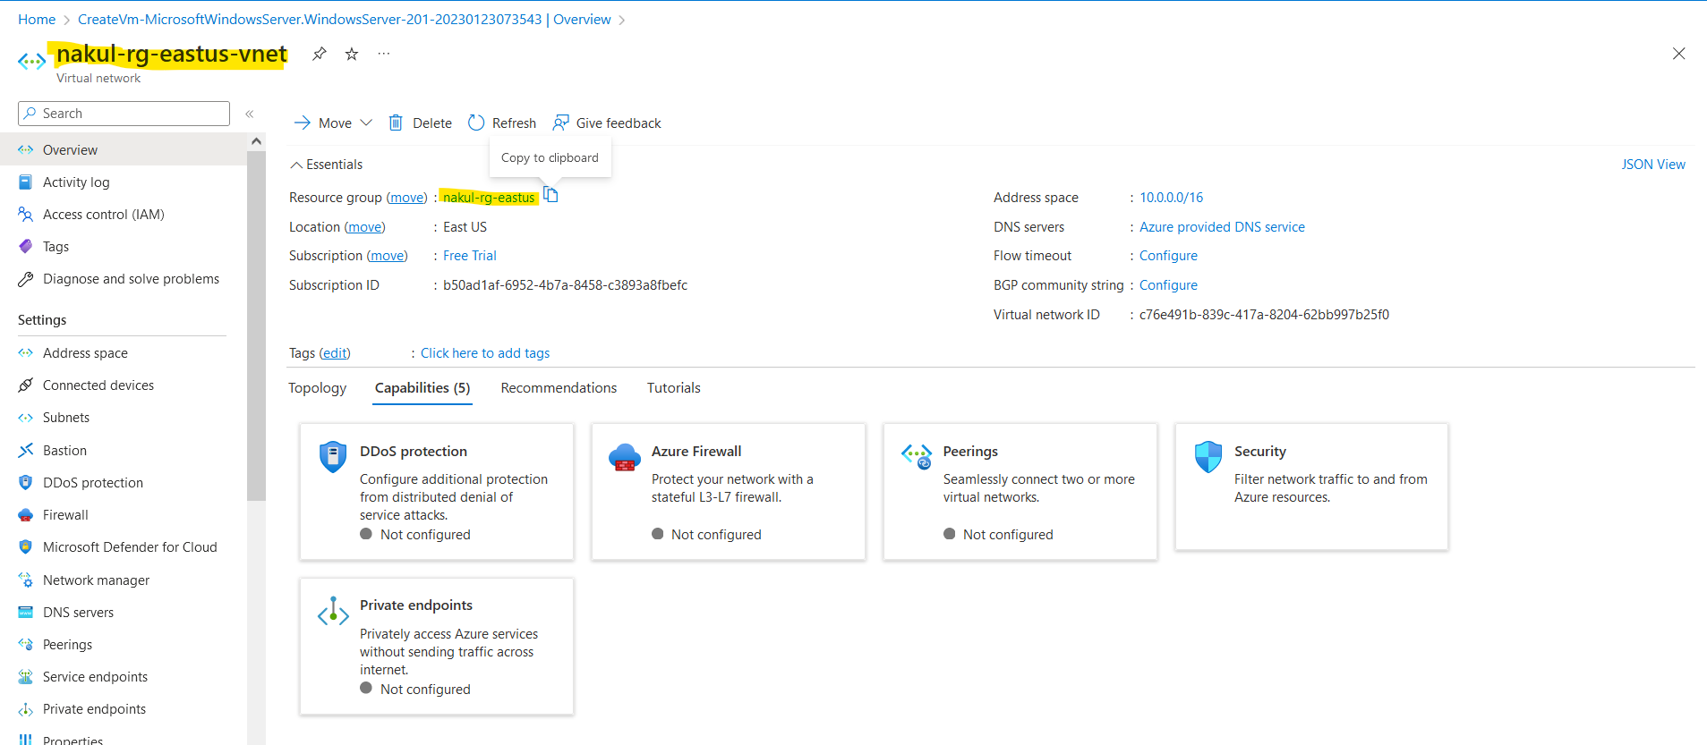Click the Network manager icon

pos(26,580)
